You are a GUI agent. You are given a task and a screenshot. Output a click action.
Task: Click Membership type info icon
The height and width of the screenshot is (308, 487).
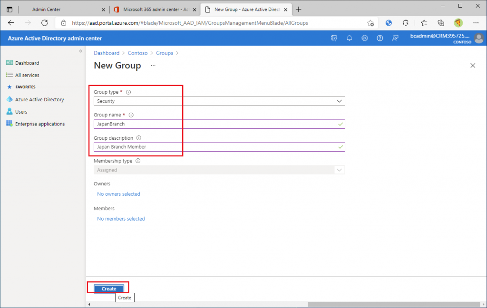tap(138, 161)
